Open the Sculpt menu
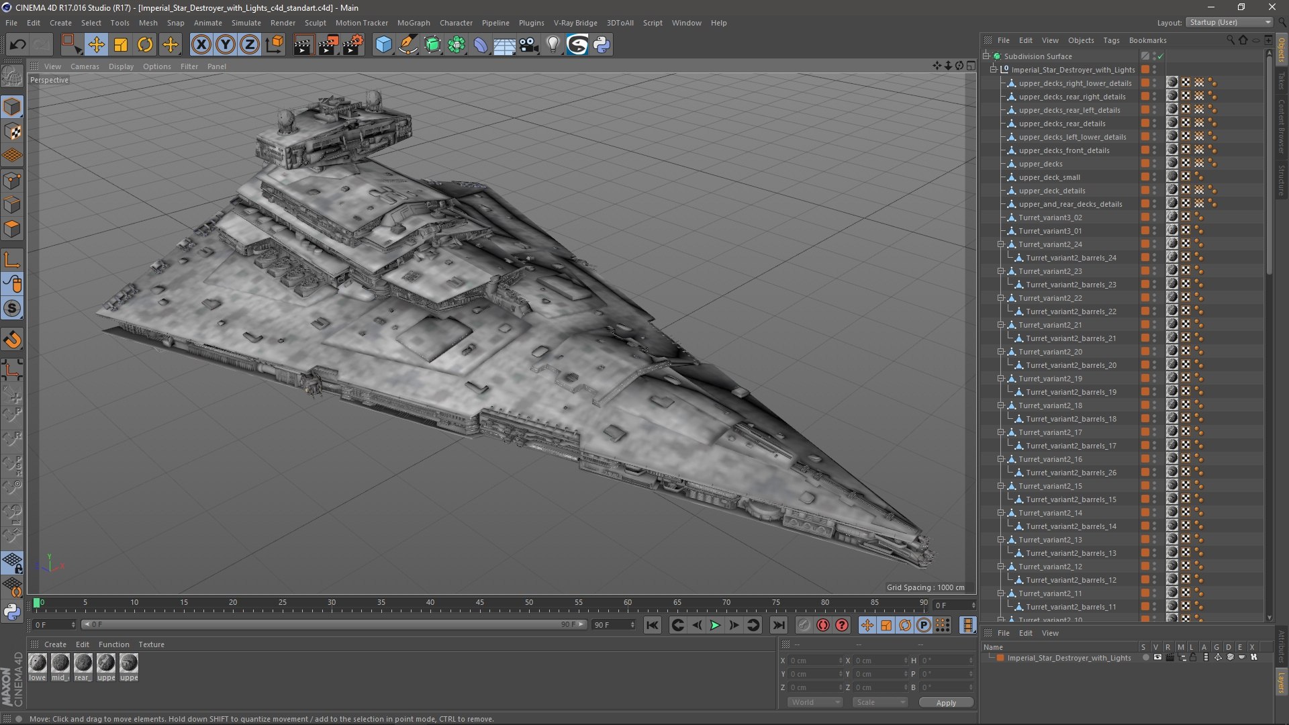Viewport: 1289px width, 725px height. (315, 23)
